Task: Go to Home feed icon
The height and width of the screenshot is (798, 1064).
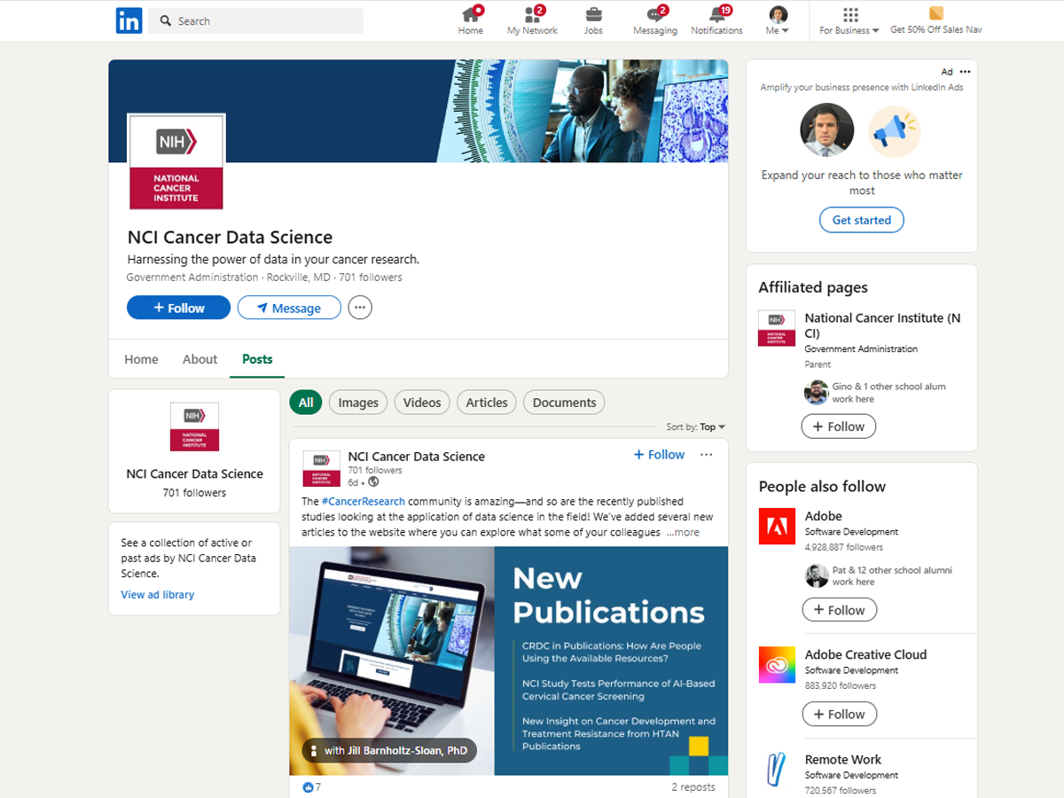Action: click(x=471, y=15)
